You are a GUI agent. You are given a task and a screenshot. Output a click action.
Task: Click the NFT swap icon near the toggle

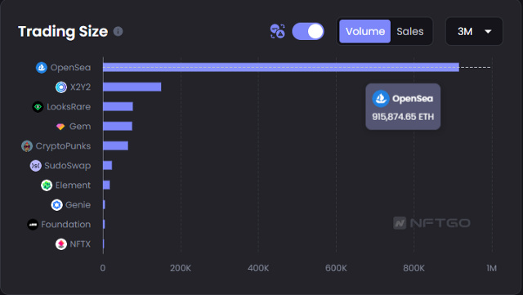[x=278, y=31]
